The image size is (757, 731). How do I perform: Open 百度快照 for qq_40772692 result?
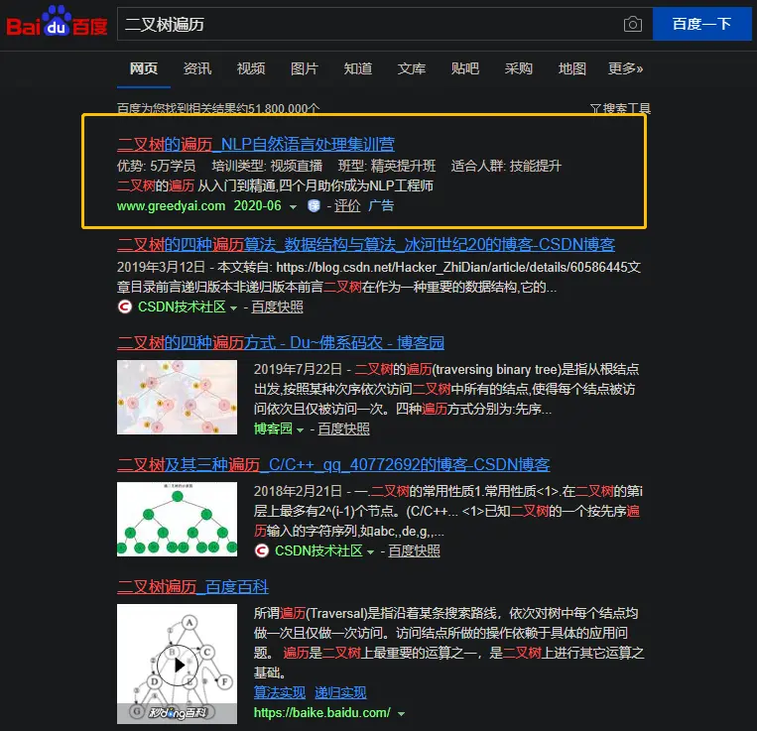(415, 550)
